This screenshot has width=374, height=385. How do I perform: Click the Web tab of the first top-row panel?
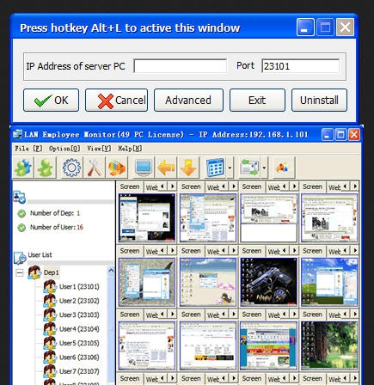(151, 187)
